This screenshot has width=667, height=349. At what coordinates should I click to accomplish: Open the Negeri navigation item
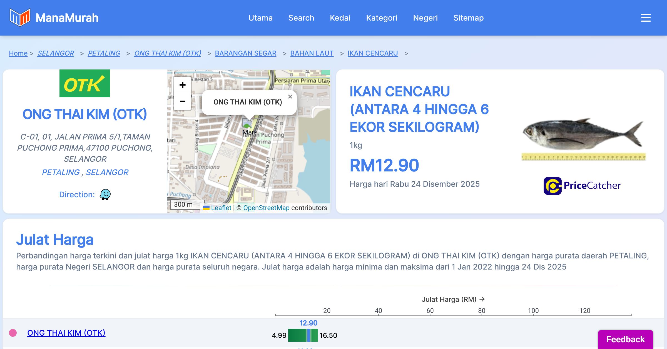coord(425,18)
